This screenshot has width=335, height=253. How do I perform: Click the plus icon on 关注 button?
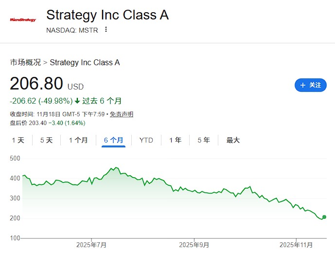click(302, 85)
